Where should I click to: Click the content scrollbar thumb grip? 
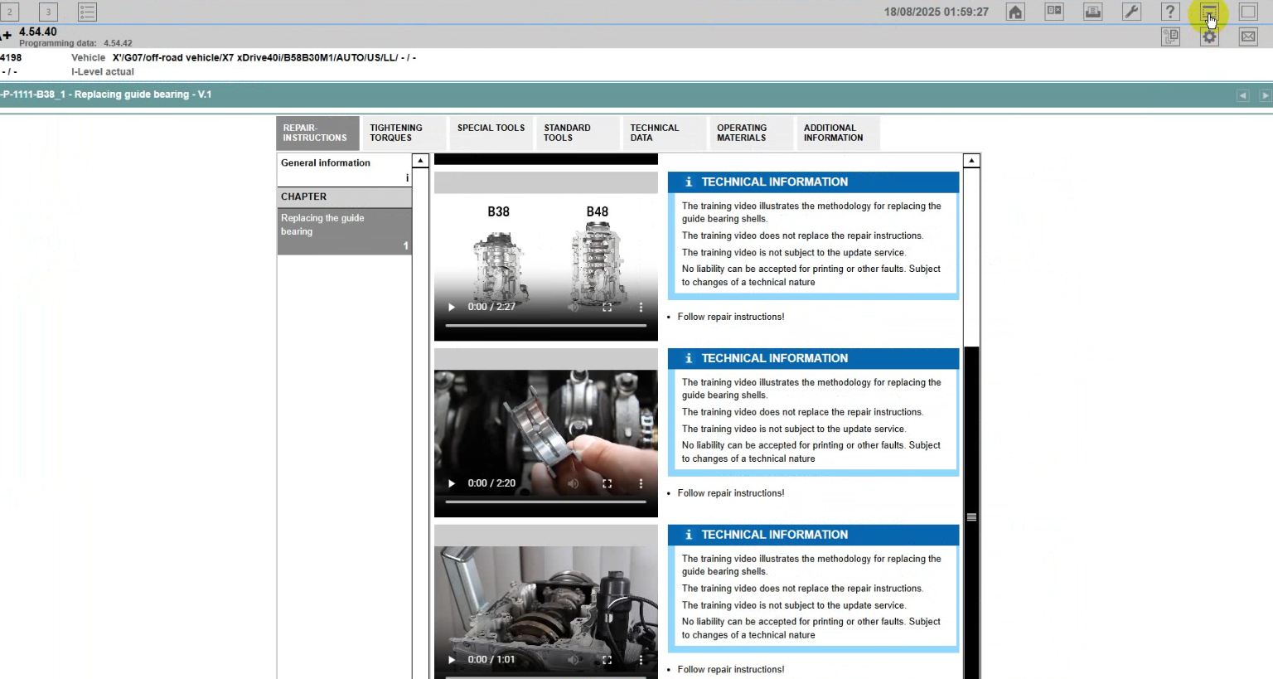(971, 517)
